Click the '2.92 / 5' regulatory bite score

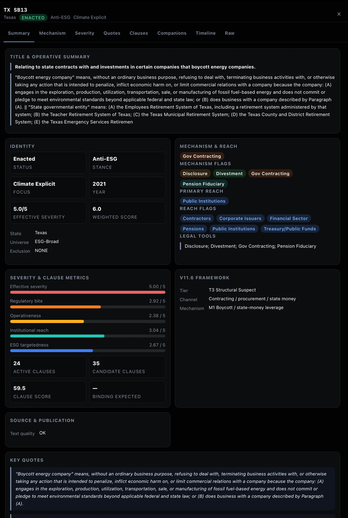point(157,301)
